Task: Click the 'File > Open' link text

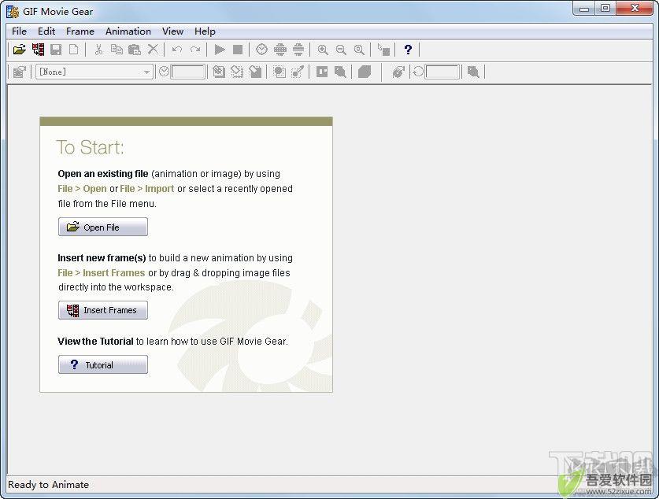Action: click(82, 189)
